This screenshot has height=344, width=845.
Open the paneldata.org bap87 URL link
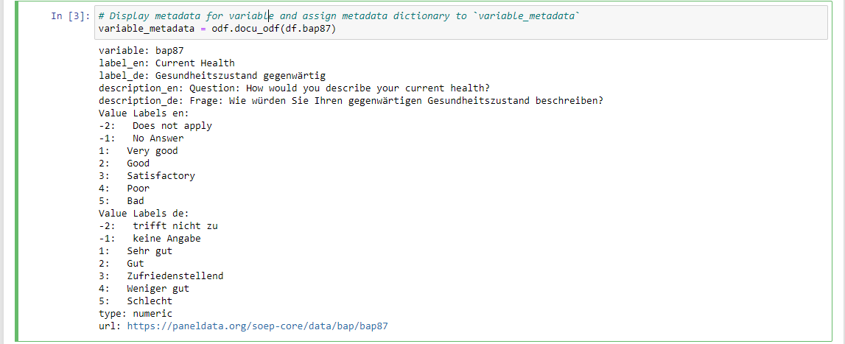258,326
